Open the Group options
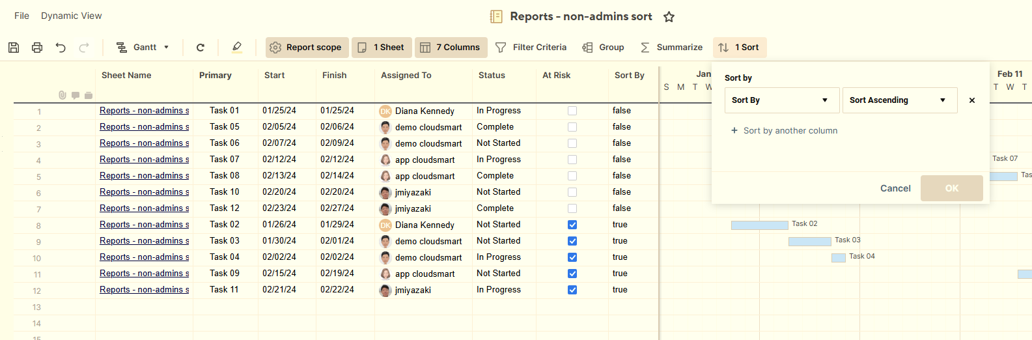Image resolution: width=1032 pixels, height=340 pixels. coord(603,48)
